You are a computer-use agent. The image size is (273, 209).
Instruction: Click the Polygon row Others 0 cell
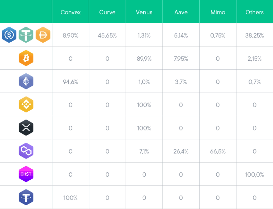click(255, 152)
